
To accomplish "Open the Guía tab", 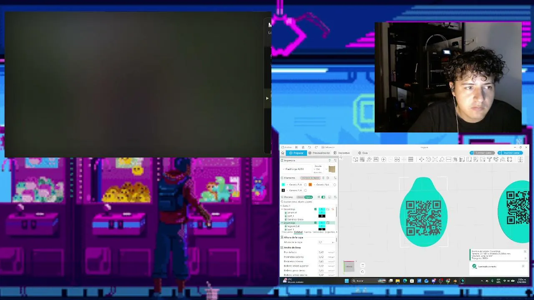I will pyautogui.click(x=363, y=153).
